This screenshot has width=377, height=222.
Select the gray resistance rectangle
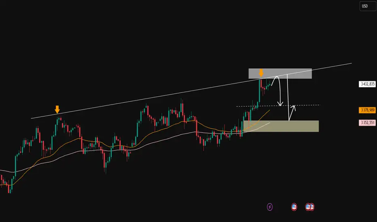pos(280,73)
